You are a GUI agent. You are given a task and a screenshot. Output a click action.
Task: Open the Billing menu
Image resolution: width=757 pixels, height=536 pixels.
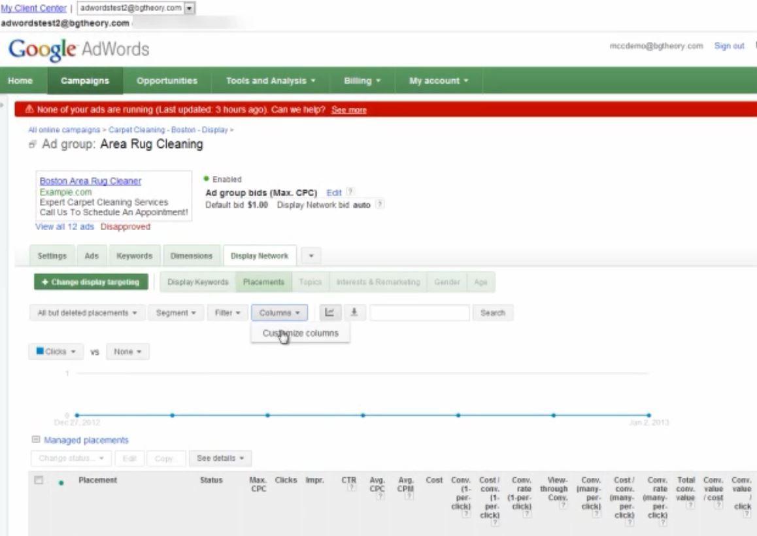click(x=362, y=80)
